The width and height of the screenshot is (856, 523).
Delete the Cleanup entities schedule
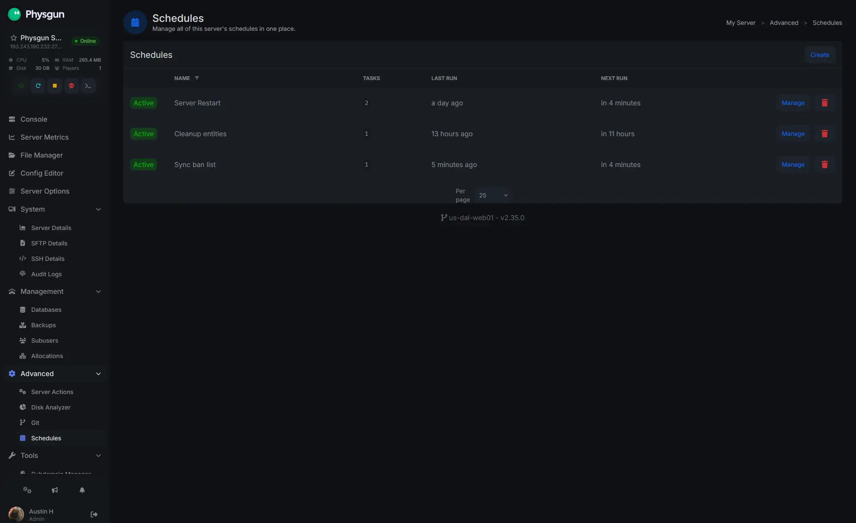tap(825, 134)
